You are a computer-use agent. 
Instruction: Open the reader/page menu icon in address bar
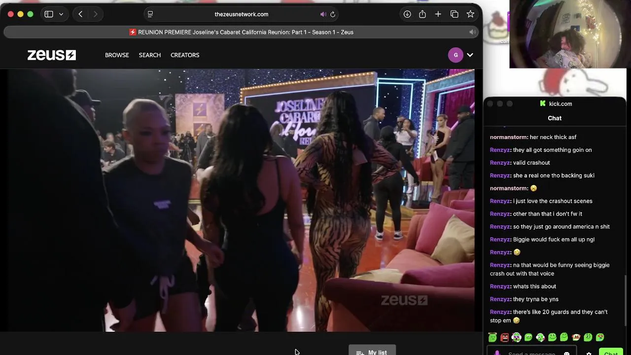click(150, 14)
